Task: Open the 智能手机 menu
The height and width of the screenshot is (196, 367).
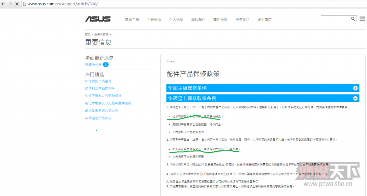Action: tap(132, 20)
